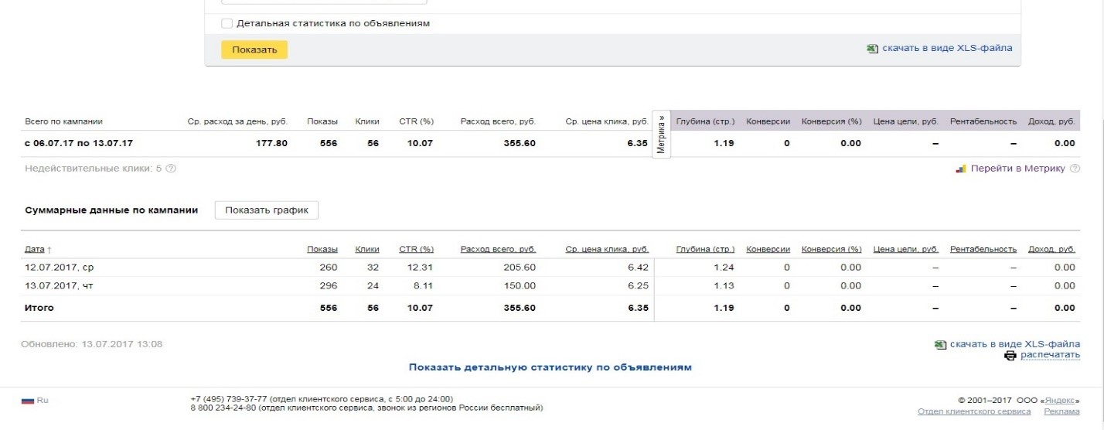Sort by CTR (%) column header

click(416, 249)
